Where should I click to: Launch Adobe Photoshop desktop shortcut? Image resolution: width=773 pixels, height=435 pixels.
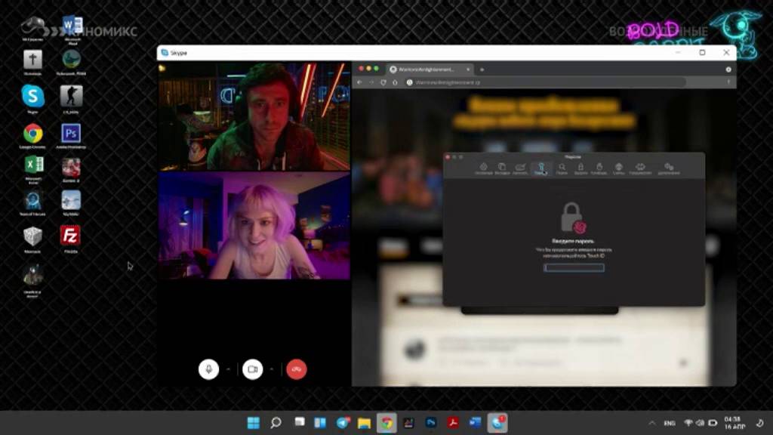coord(71,136)
